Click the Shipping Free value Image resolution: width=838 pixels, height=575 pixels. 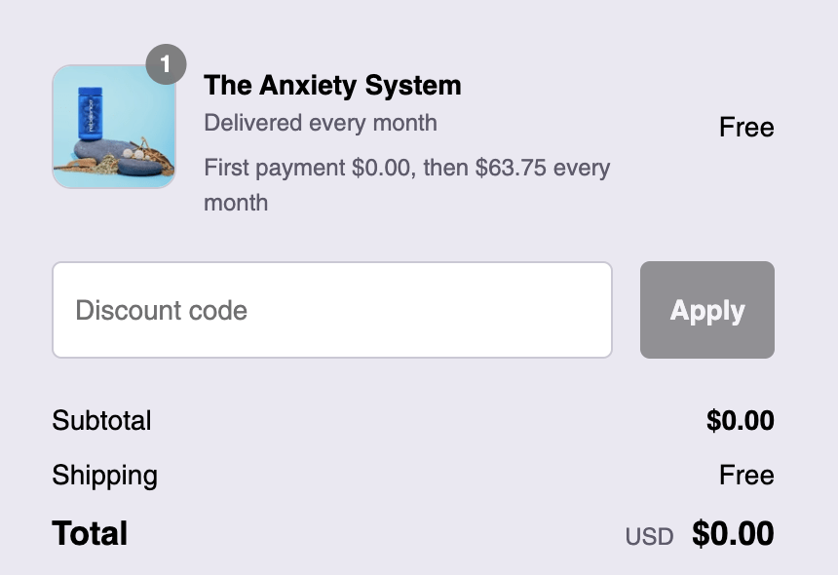[x=746, y=476]
